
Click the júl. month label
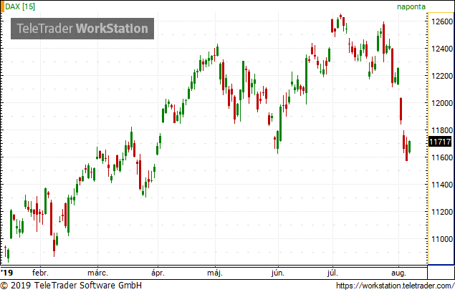332,273
